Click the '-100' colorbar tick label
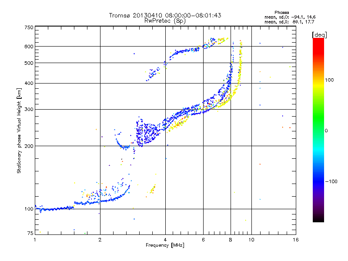The image size is (348, 261). point(331,181)
